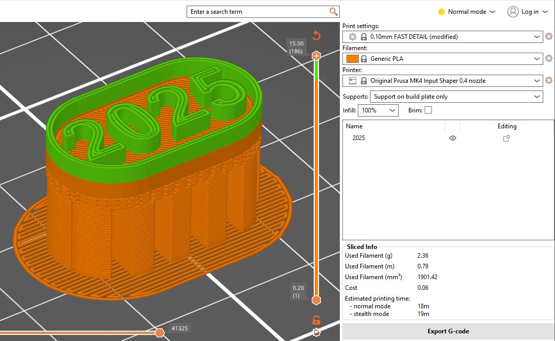Open layer slider settings cog icon
Viewport: 555px width, 341px height.
pyautogui.click(x=316, y=332)
